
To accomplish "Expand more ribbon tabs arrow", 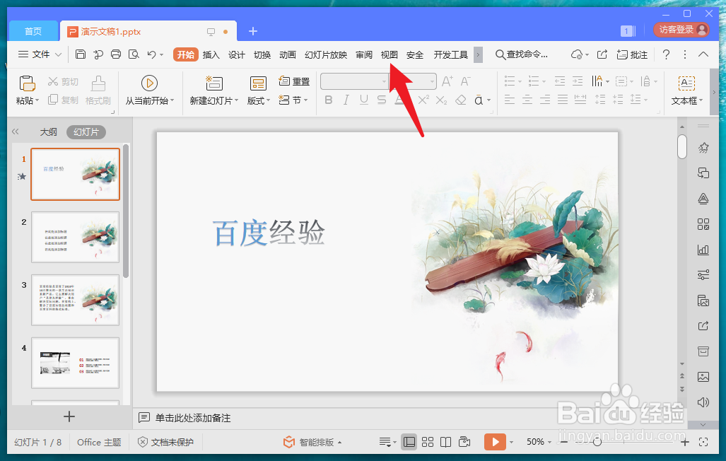I will coord(479,54).
